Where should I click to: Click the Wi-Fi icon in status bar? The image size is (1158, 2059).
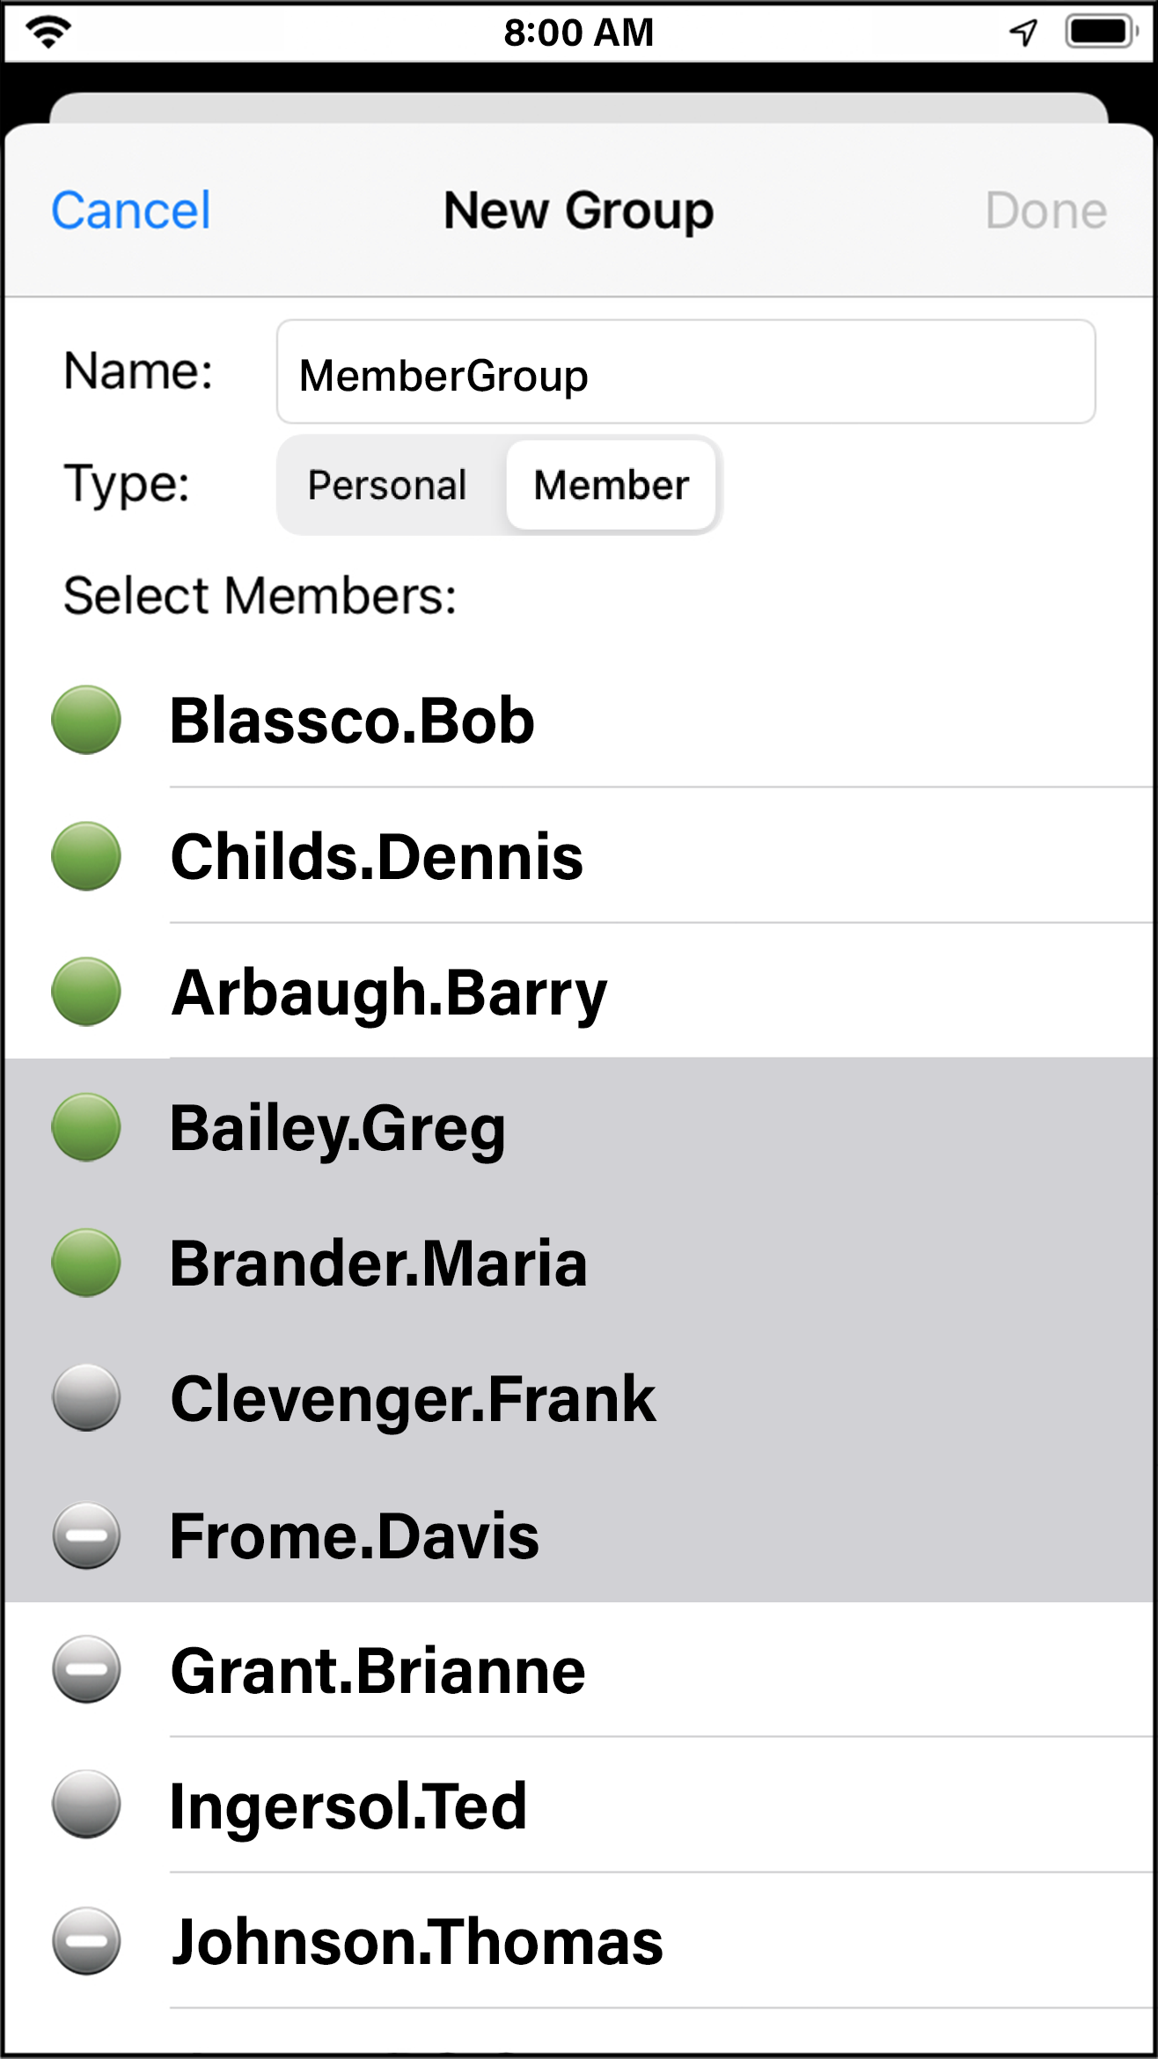coord(48,32)
